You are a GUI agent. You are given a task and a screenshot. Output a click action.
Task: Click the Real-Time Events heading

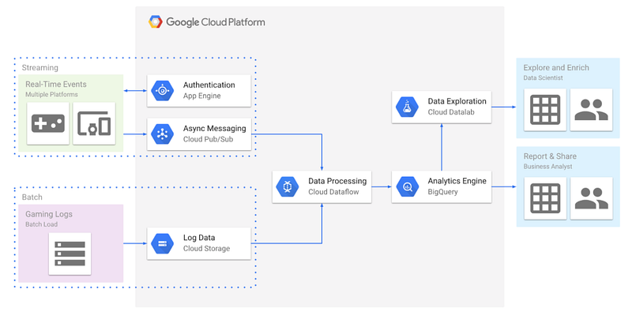click(x=56, y=85)
